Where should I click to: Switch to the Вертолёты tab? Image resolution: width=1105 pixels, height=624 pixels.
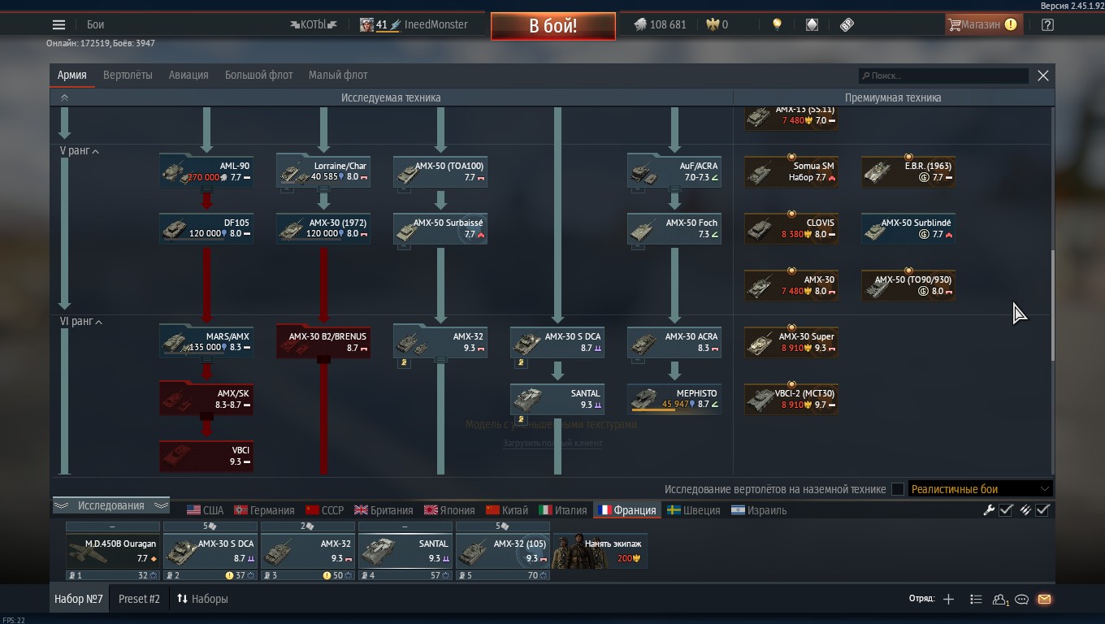pos(128,75)
